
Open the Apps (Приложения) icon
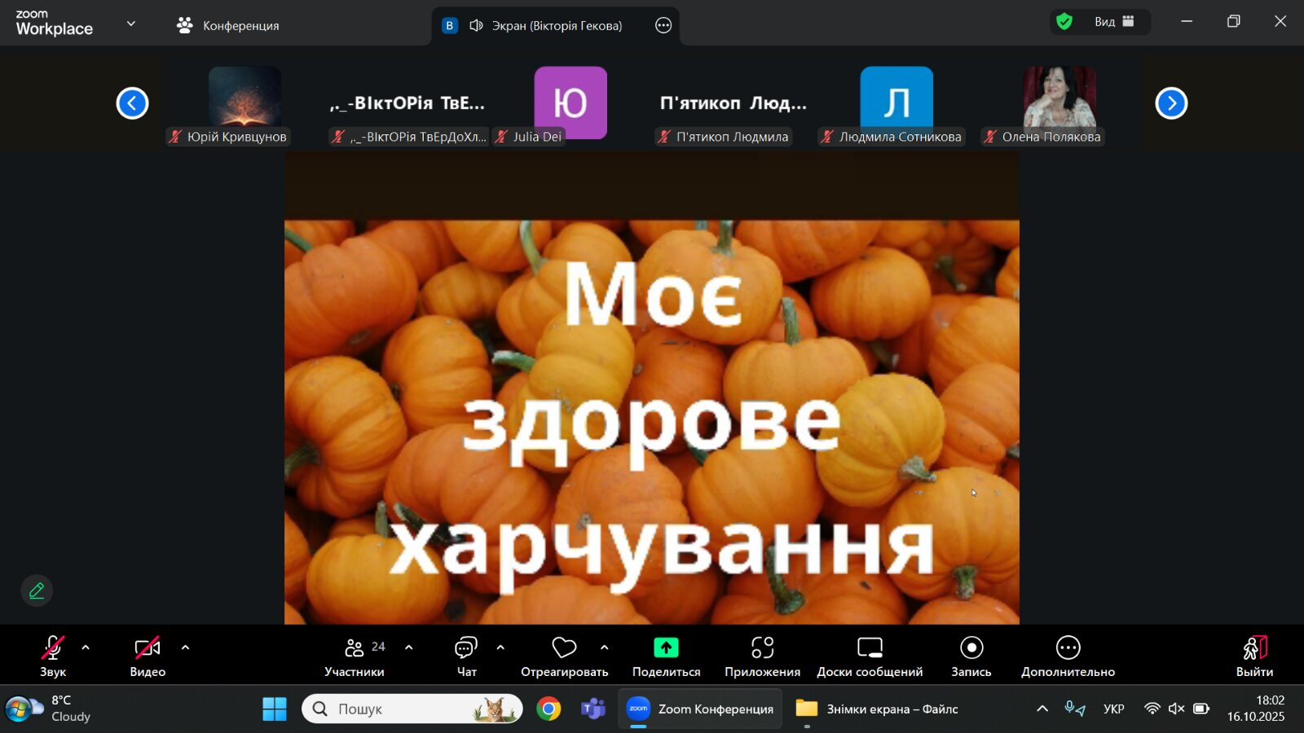pos(762,648)
